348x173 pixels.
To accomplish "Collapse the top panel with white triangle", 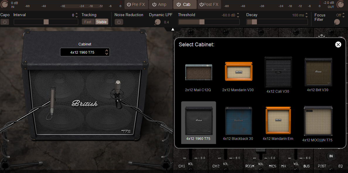I will pos(173,29).
